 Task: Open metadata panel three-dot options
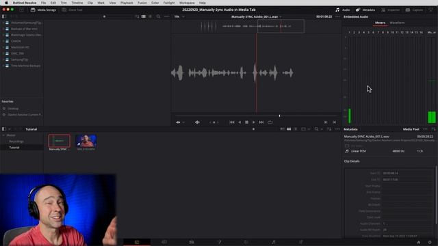pos(425,129)
